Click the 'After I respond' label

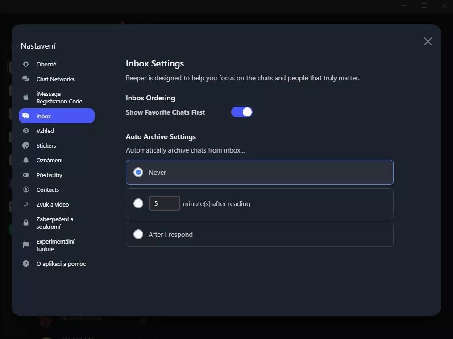[x=170, y=235]
